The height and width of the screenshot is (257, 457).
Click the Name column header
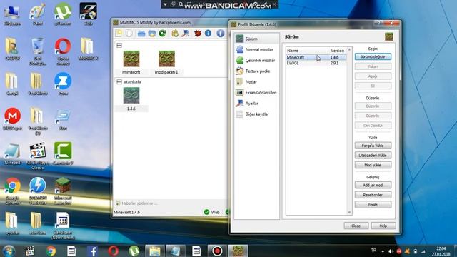tap(293, 51)
